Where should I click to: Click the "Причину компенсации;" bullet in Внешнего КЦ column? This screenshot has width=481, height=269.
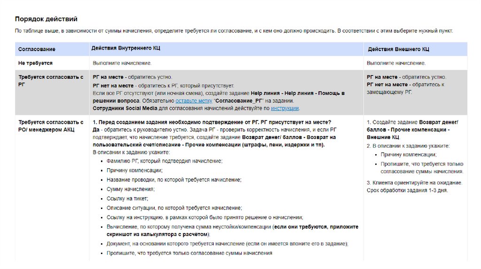pyautogui.click(x=409, y=155)
